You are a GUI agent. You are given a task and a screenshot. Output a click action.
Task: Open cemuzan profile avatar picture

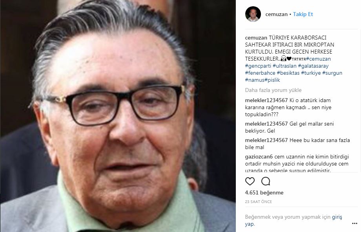(253, 14)
